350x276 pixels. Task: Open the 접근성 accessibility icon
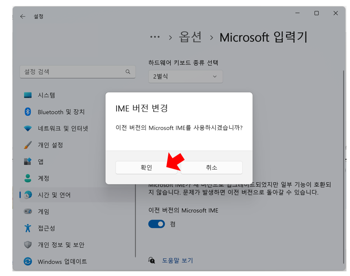(28, 228)
